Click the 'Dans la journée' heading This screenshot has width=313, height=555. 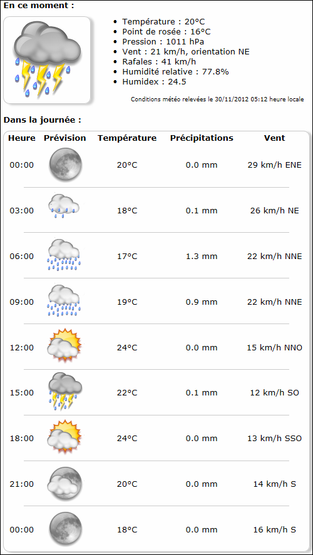[x=43, y=120]
